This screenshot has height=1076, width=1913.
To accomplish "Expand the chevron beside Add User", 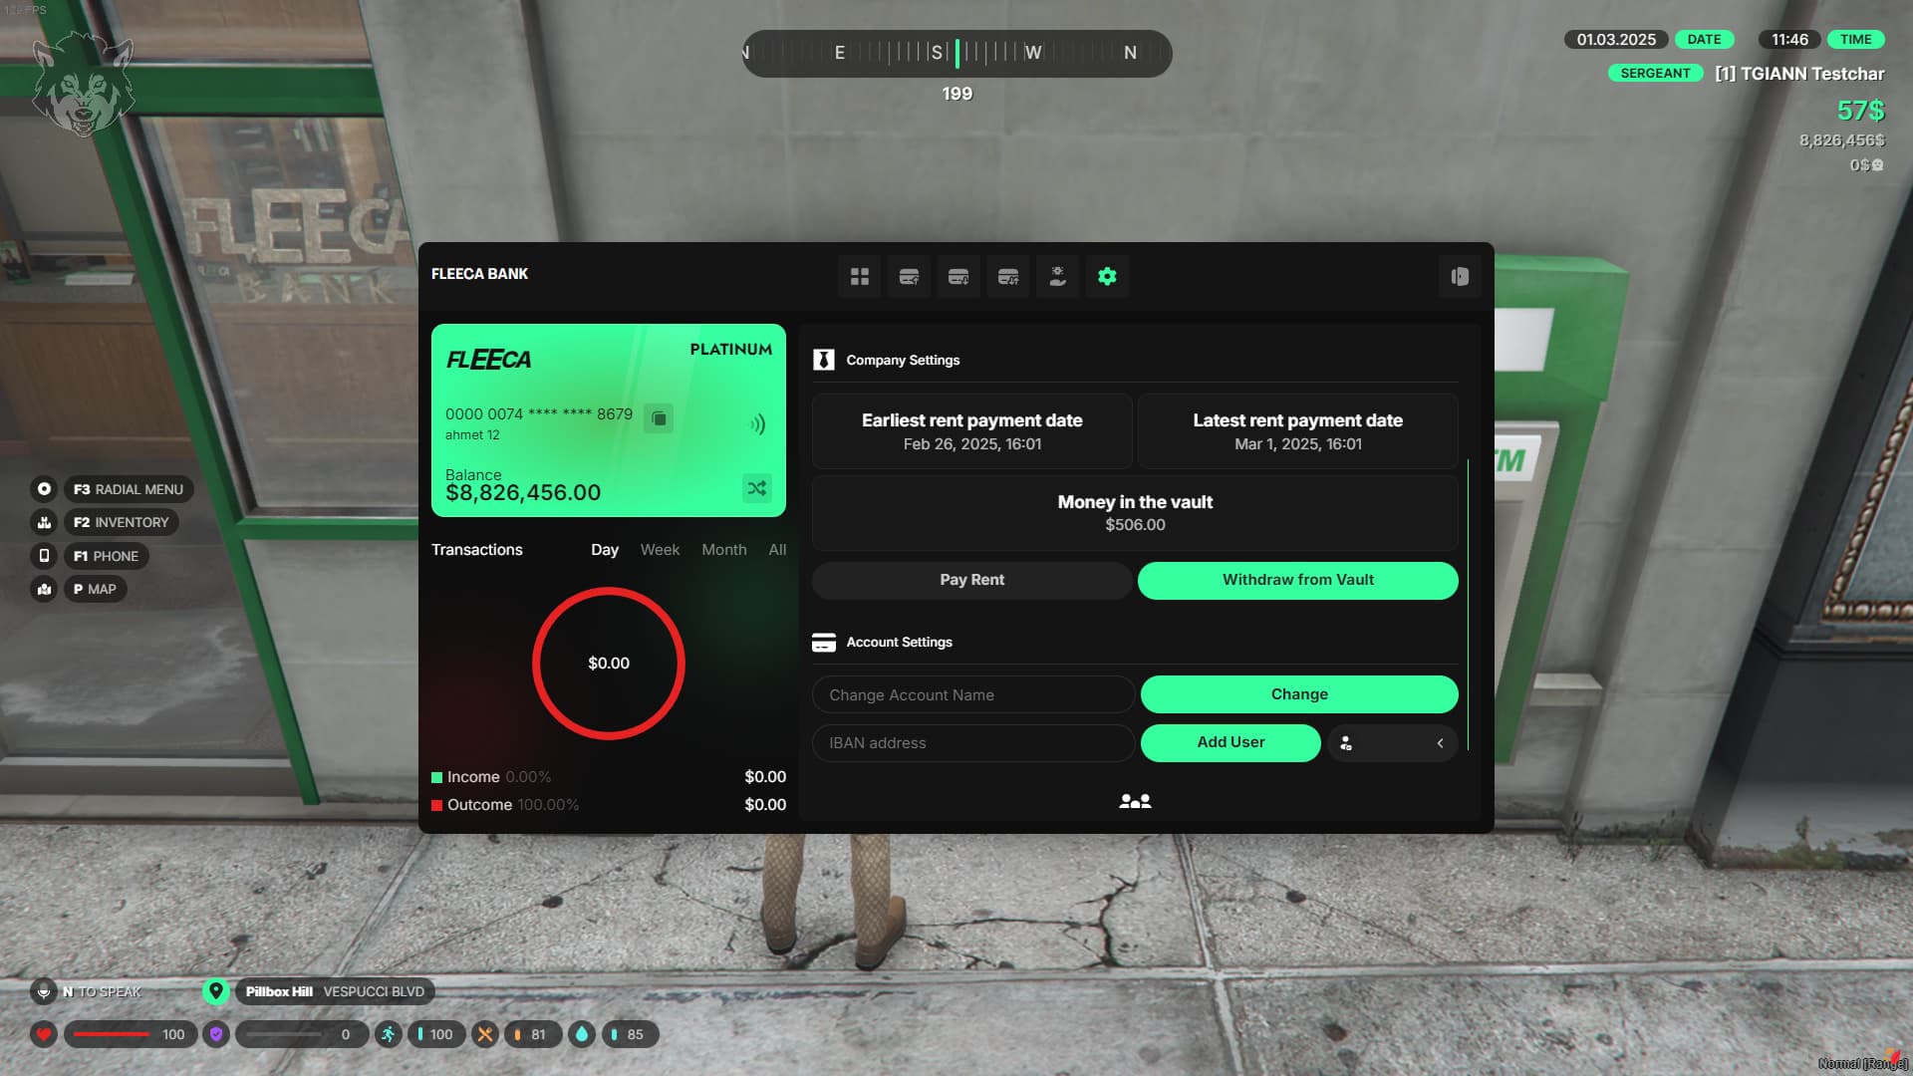I will [x=1439, y=742].
